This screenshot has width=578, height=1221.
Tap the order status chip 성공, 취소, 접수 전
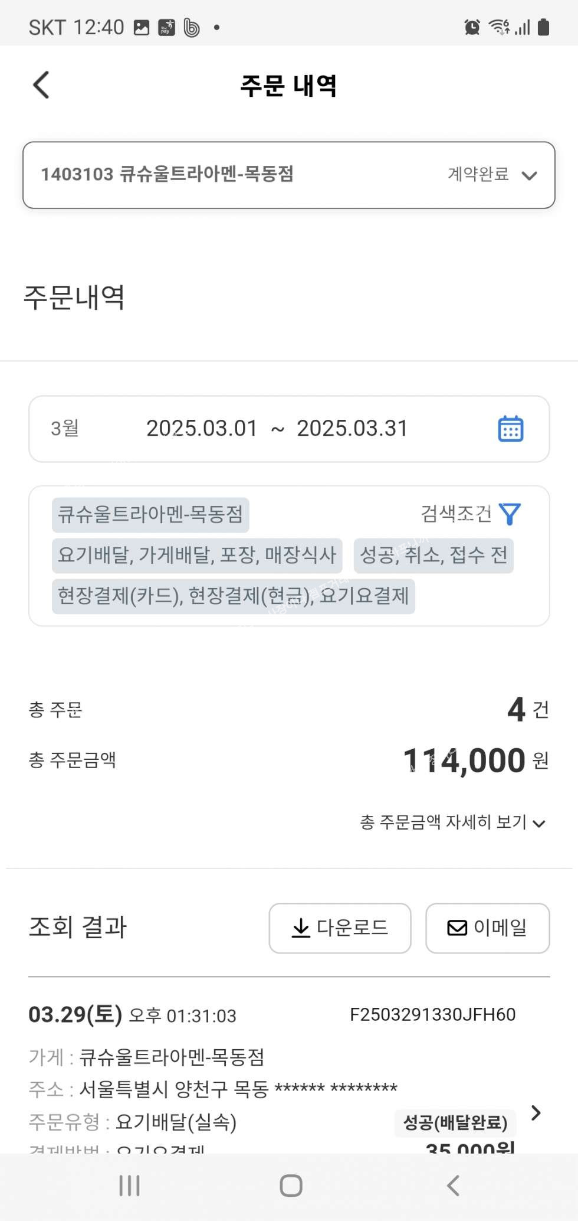coord(433,555)
